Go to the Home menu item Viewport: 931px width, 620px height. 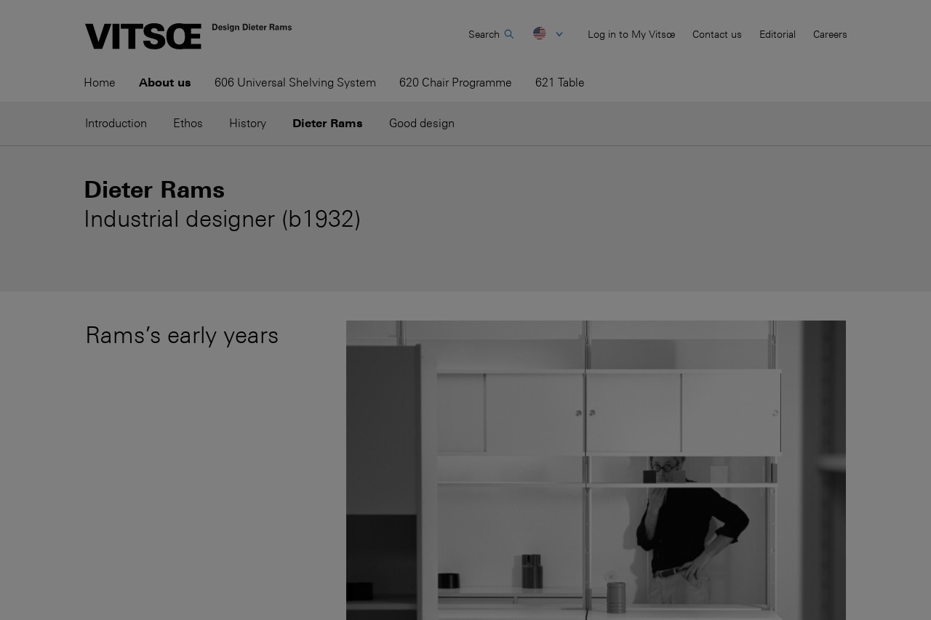pyautogui.click(x=100, y=82)
